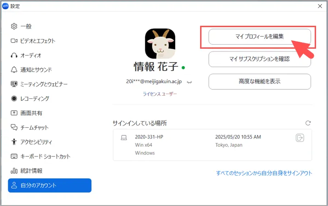Click the green online status dot

pos(183,68)
